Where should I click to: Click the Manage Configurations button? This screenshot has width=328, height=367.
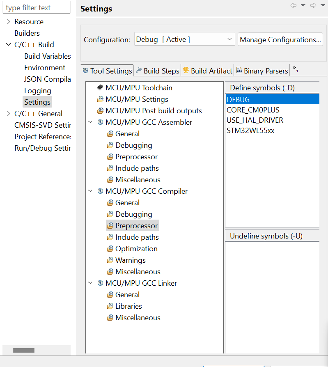pos(280,39)
